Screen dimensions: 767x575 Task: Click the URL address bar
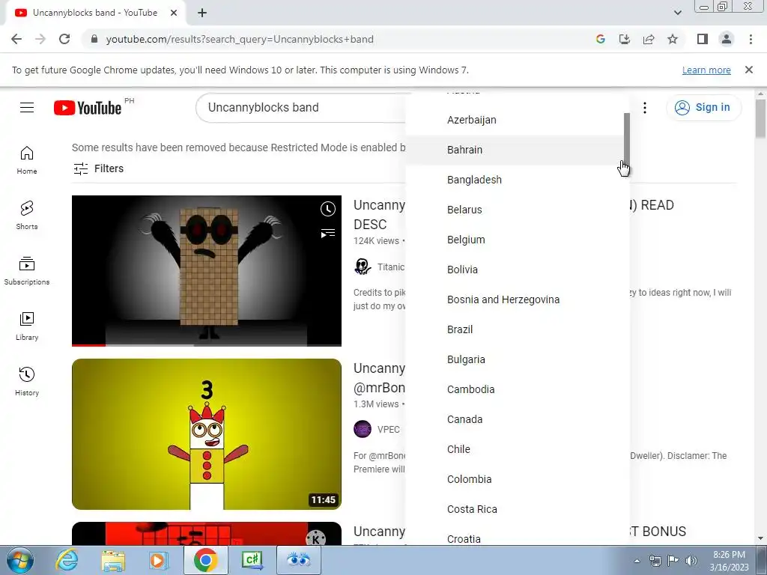coord(338,39)
